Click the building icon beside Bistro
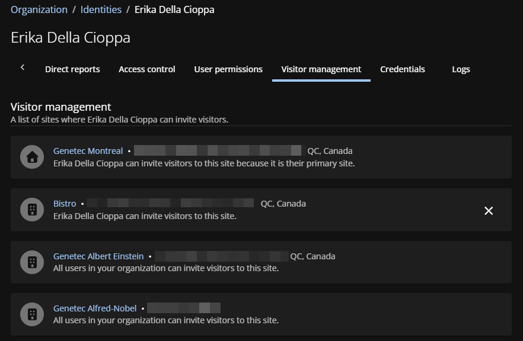The height and width of the screenshot is (341, 523). pos(32,210)
